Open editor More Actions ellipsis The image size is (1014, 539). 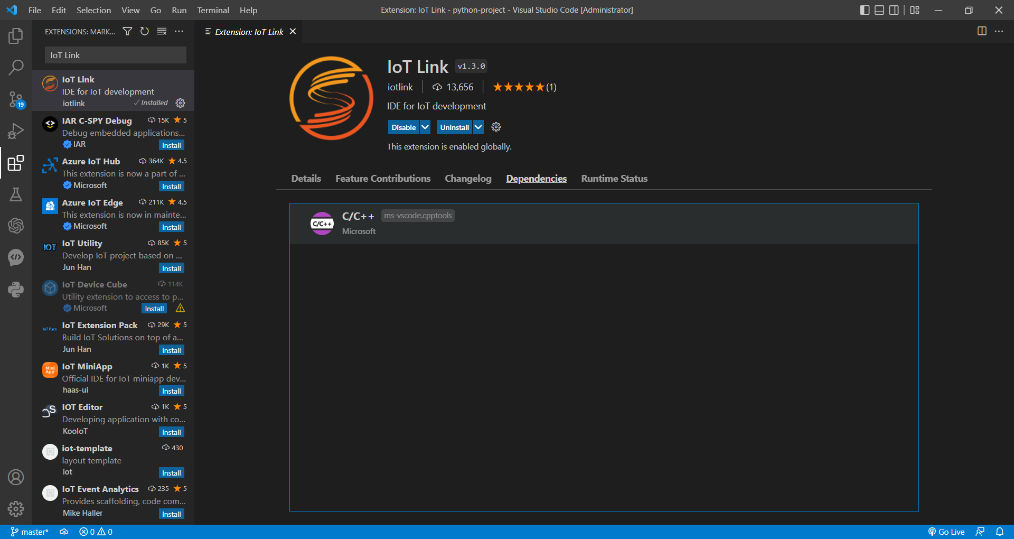click(x=999, y=31)
